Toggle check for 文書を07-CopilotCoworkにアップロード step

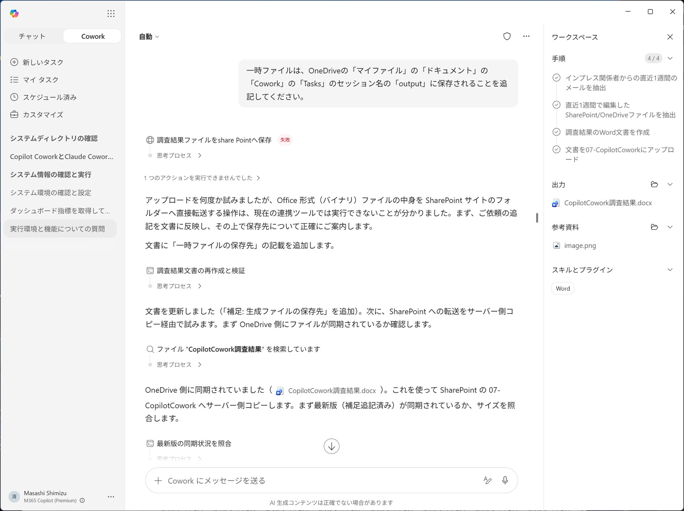[556, 149]
